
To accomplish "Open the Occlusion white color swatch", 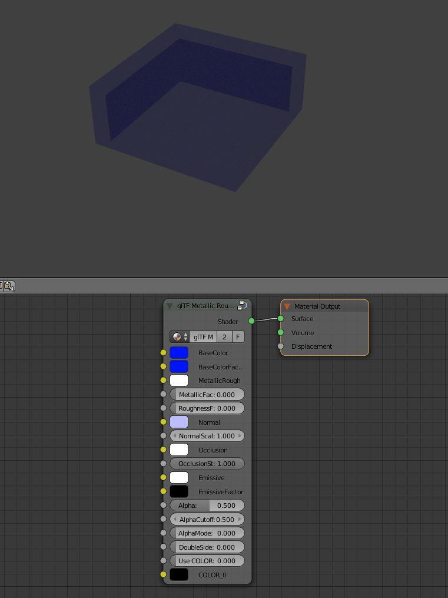I will pos(179,450).
